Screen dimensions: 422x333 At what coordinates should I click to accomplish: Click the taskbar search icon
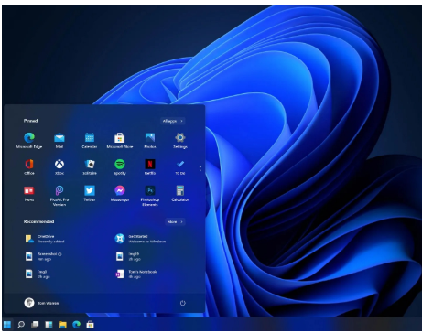[21, 324]
